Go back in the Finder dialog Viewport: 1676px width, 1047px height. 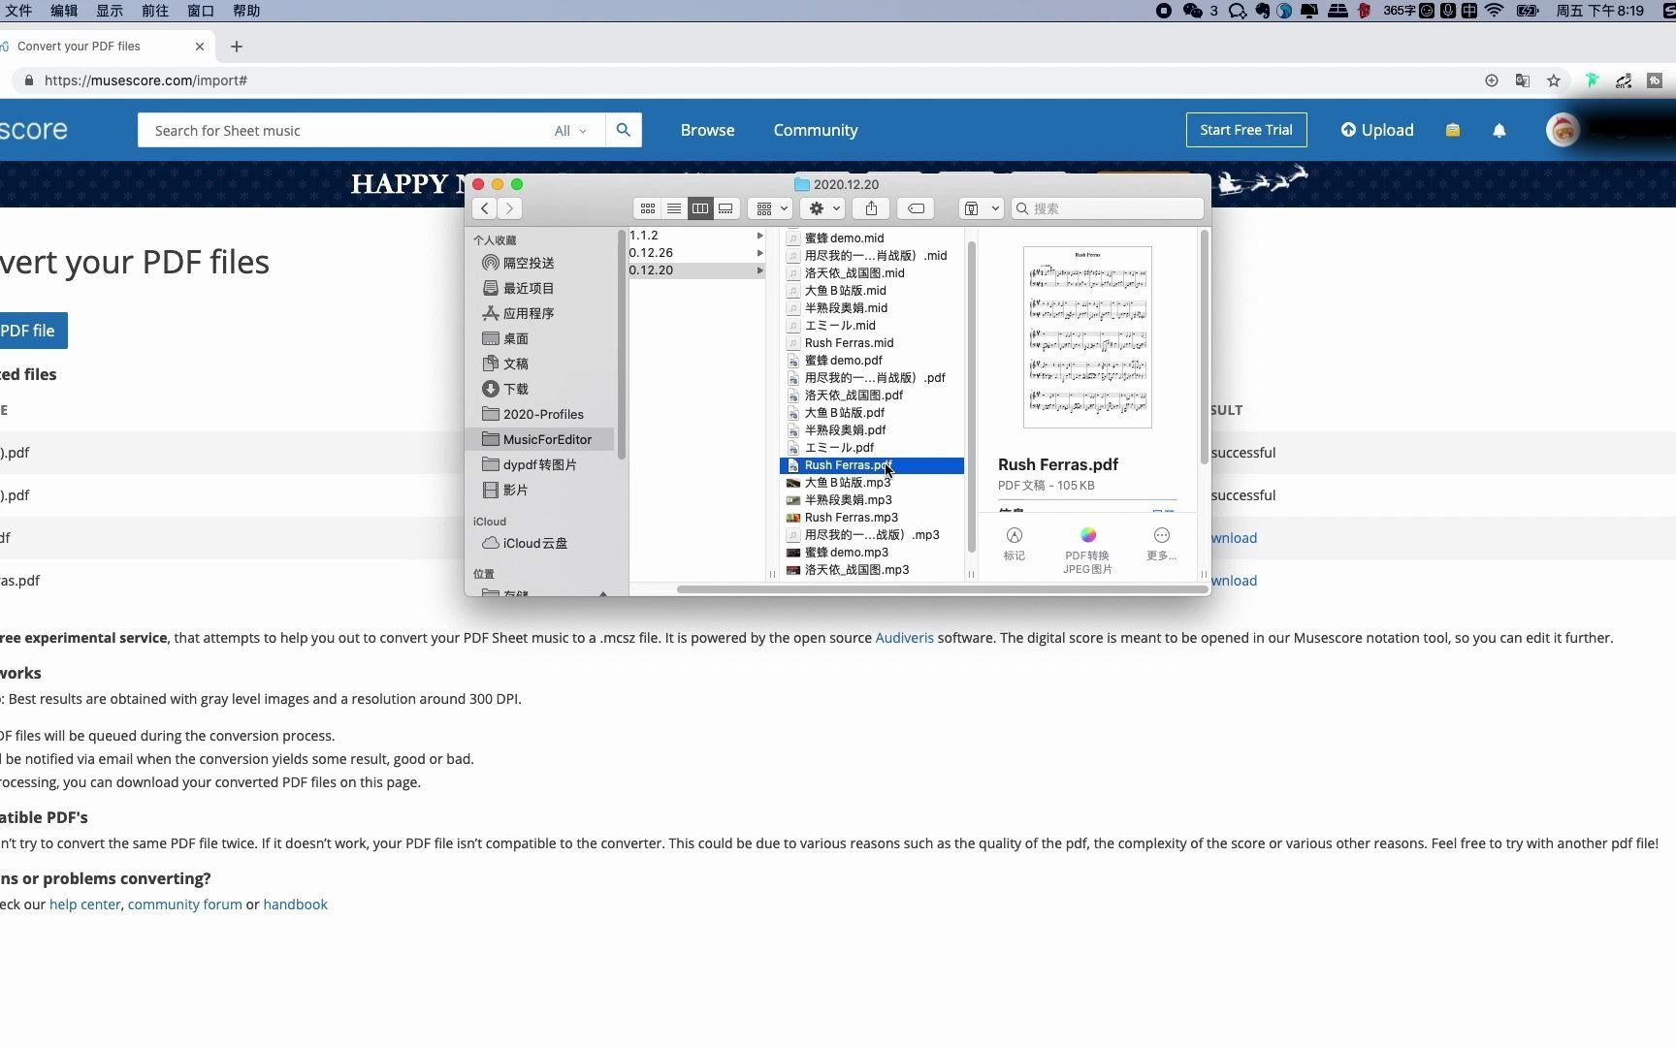tap(485, 208)
